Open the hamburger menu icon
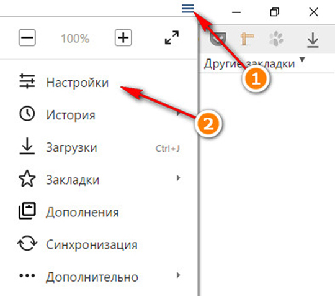Image resolution: width=335 pixels, height=296 pixels. tap(188, 8)
